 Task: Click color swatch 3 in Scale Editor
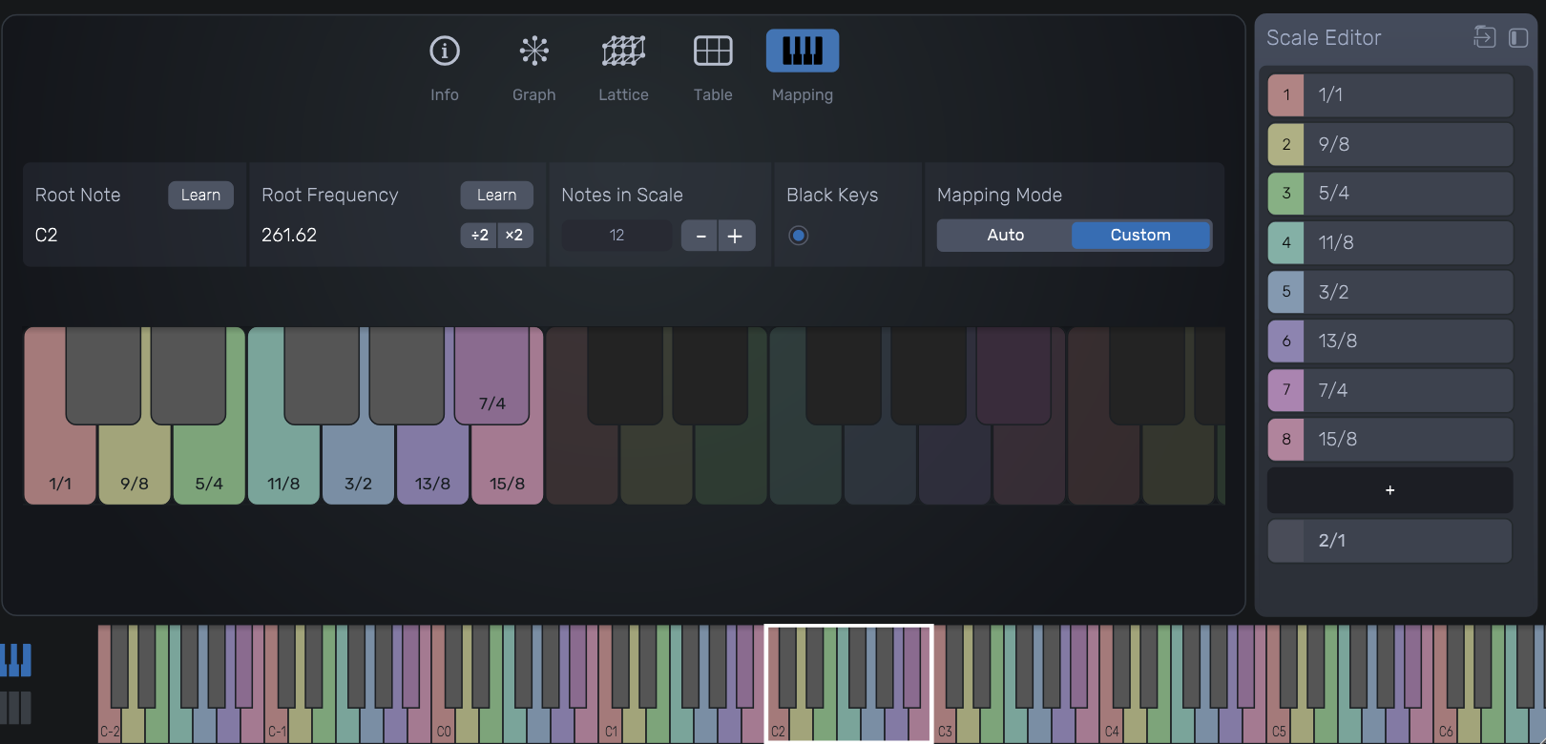pos(1286,194)
